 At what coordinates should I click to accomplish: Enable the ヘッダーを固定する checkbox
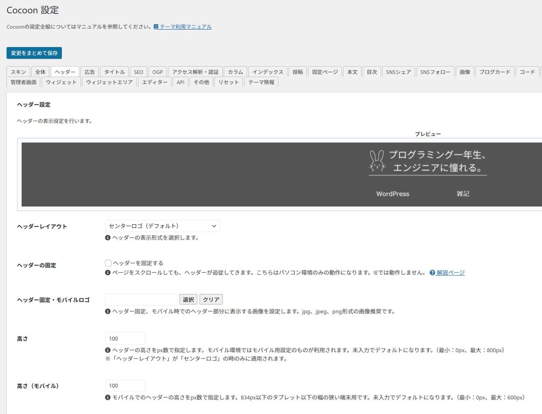[x=109, y=263]
